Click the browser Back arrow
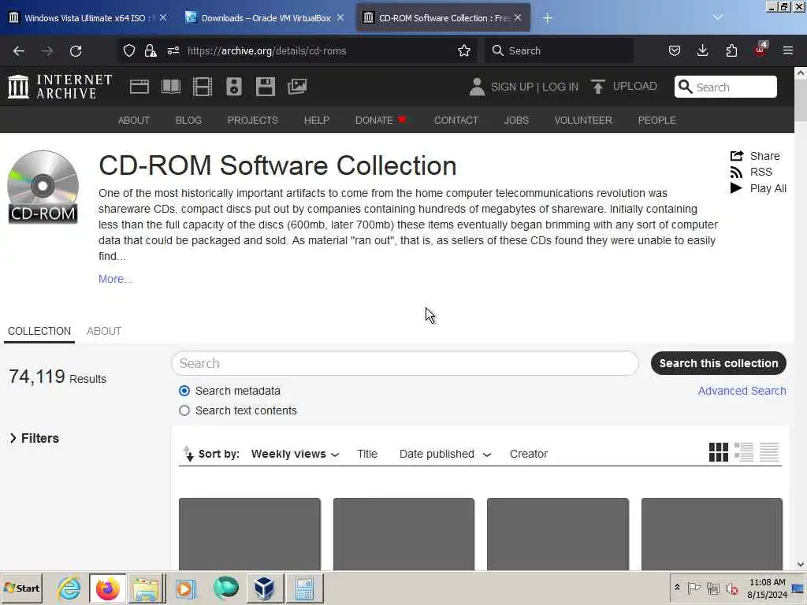 point(19,51)
